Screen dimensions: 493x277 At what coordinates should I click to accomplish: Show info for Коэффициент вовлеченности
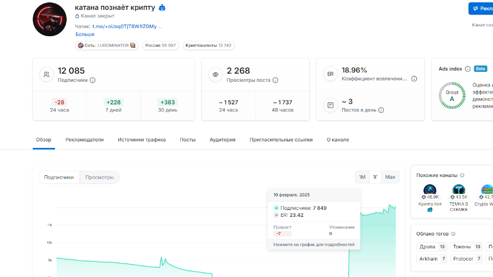(x=414, y=79)
